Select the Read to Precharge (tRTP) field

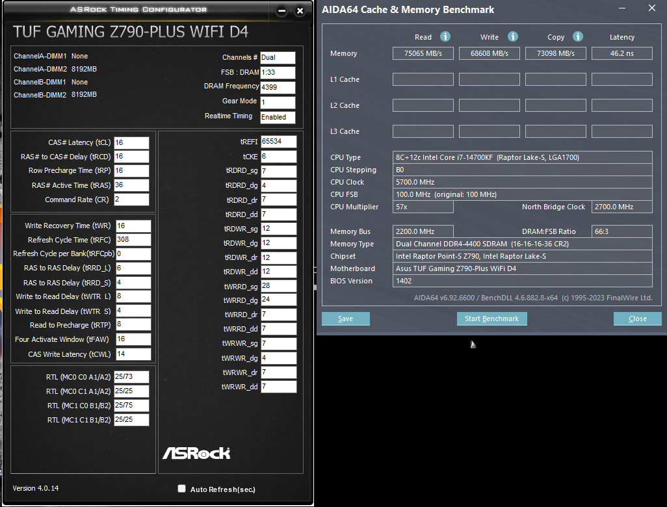[x=133, y=324]
